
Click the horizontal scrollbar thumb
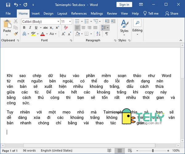tap(89, 145)
